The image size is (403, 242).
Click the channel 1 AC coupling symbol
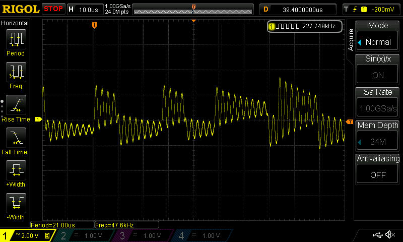point(18,234)
